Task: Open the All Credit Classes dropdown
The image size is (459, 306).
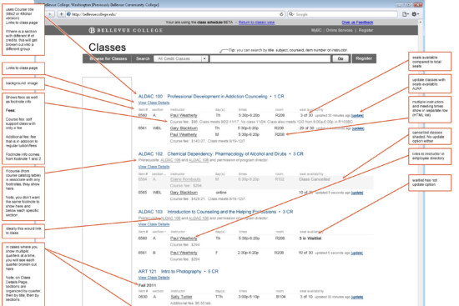Action: (x=180, y=58)
